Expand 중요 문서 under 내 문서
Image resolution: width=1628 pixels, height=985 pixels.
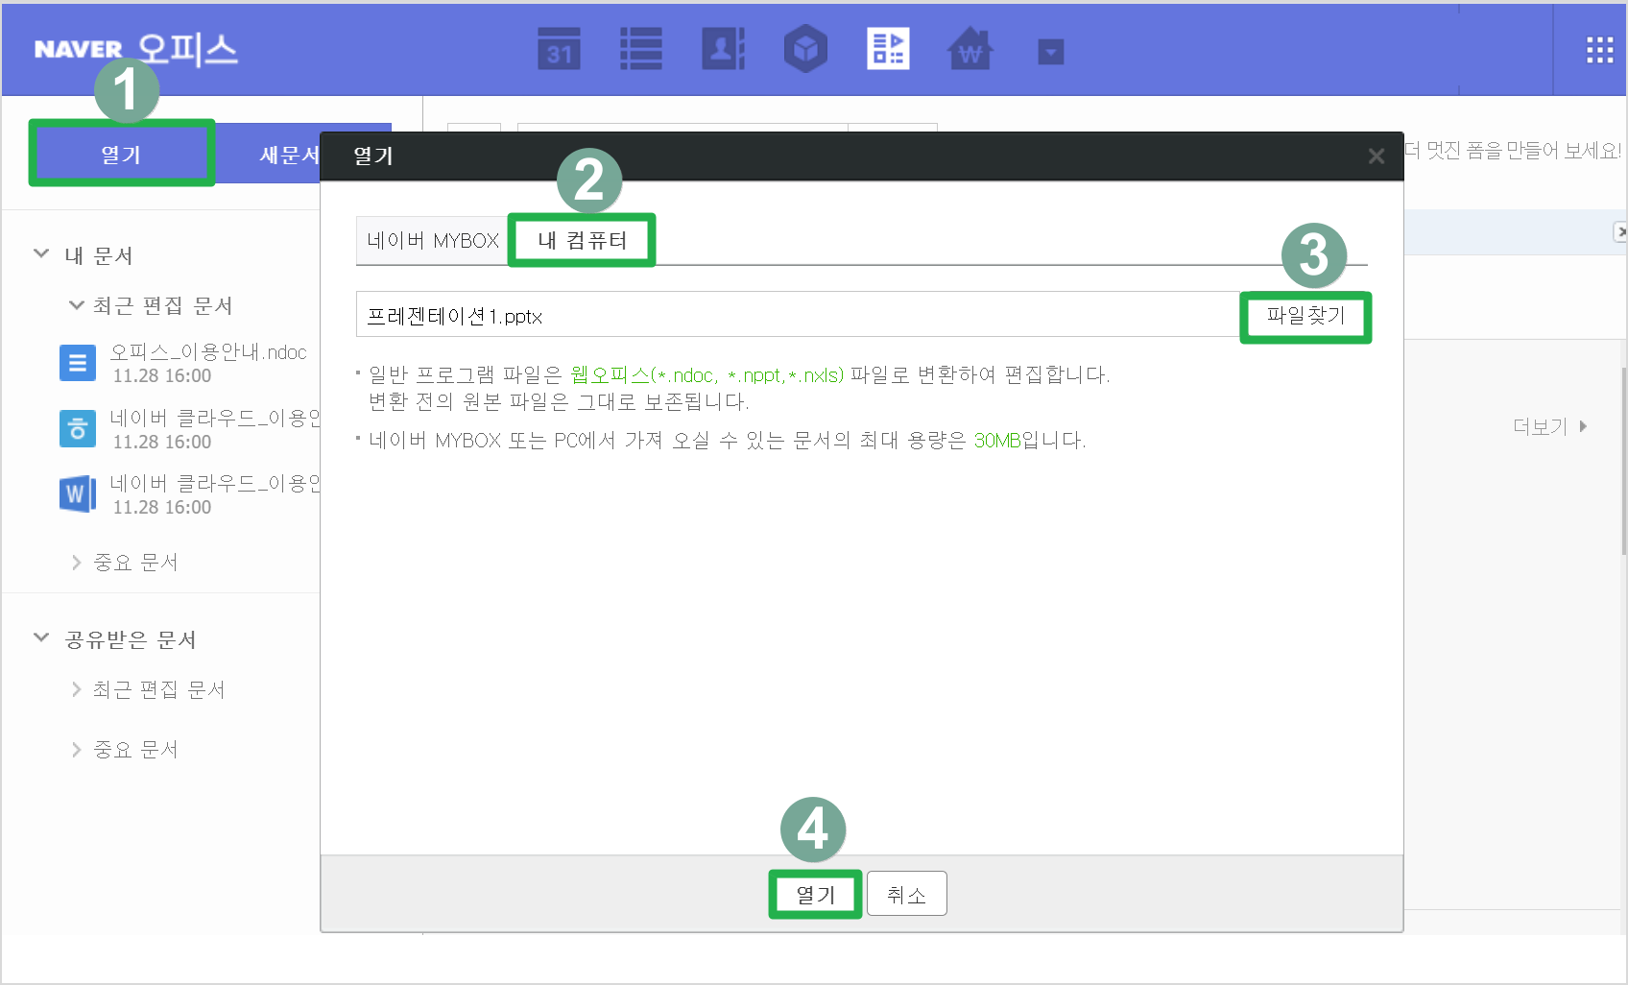(x=77, y=563)
